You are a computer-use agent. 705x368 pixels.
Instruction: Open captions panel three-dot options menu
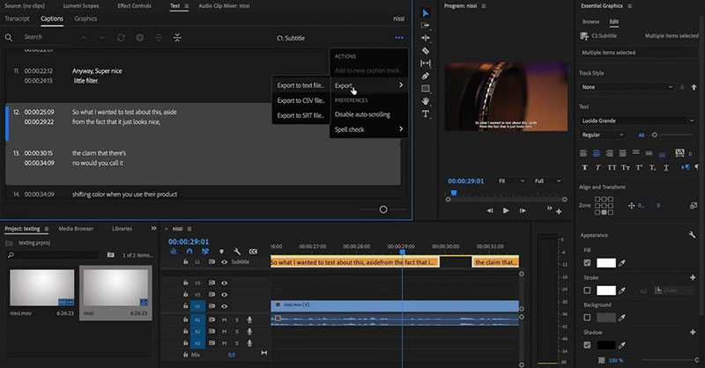click(x=399, y=38)
